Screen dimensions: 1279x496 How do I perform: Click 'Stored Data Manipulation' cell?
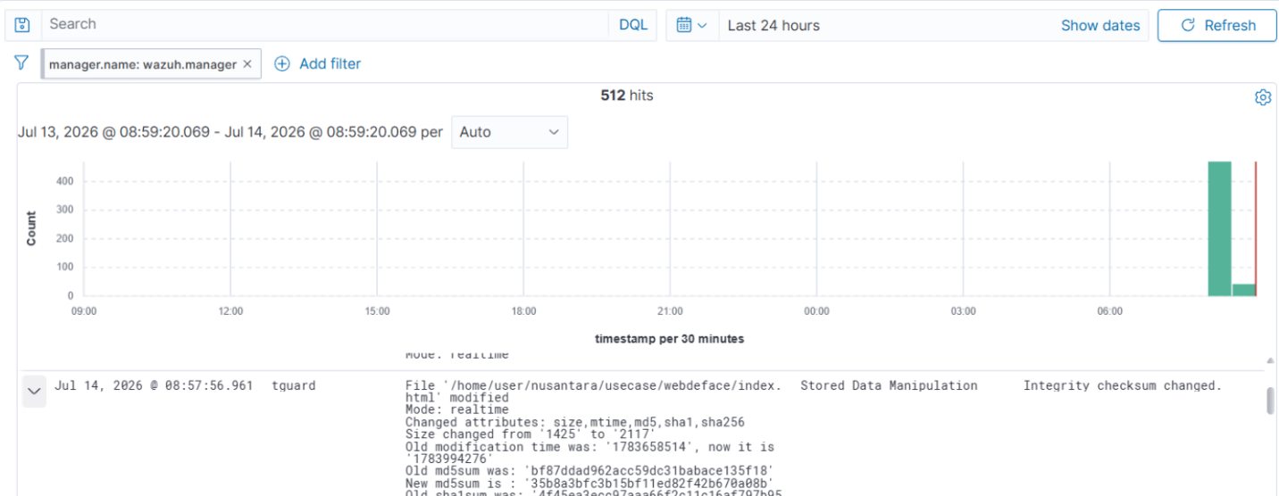889,386
